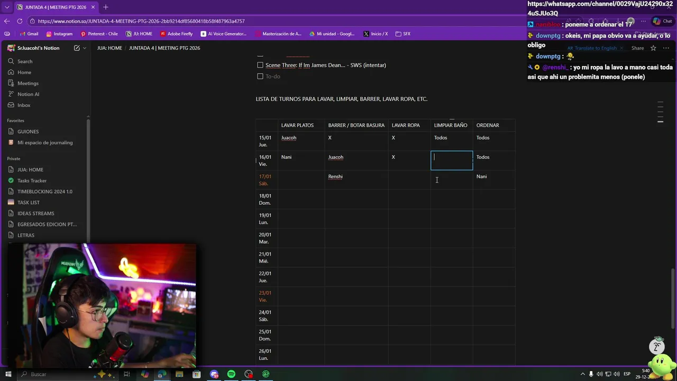Image resolution: width=677 pixels, height=381 pixels.
Task: Favorite the page with the star icon
Action: pos(653,48)
